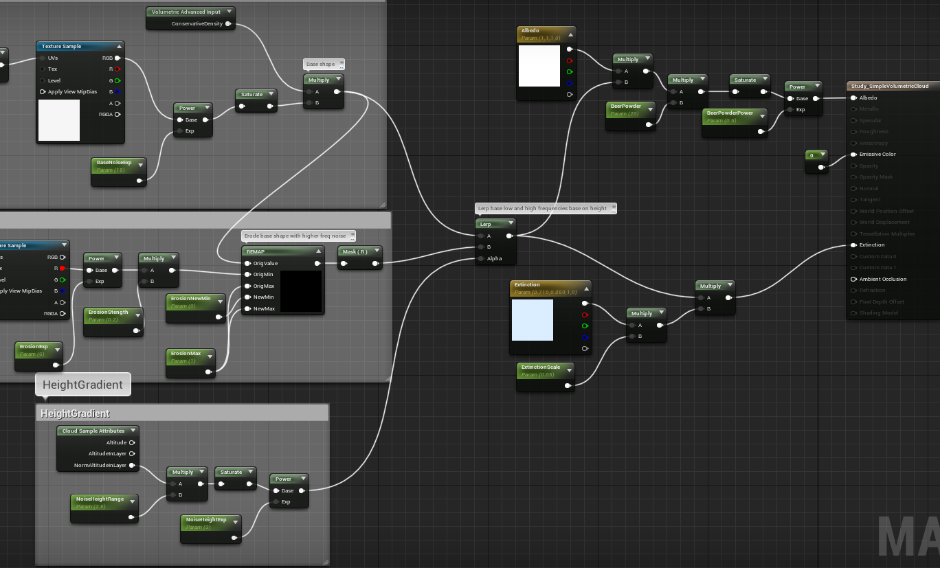940x568 pixels.
Task: Expand the Mask ( R ) node arrow
Action: click(377, 251)
